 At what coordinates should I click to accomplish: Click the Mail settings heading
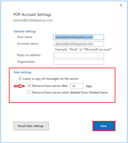(x=22, y=72)
